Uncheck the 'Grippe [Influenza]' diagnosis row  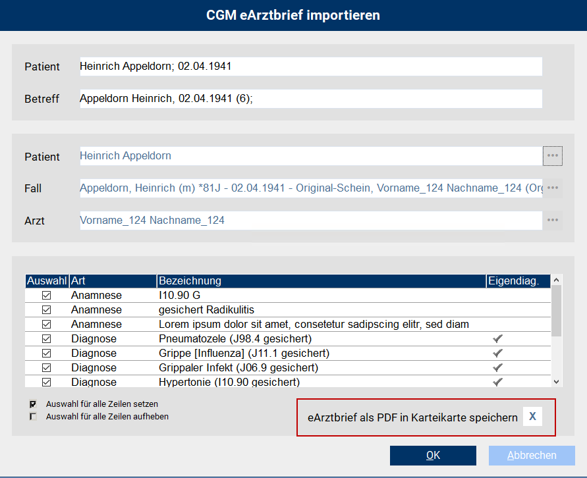(46, 353)
